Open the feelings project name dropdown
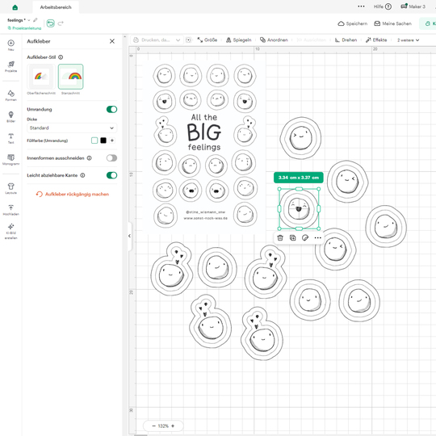The width and height of the screenshot is (436, 436). tap(28, 20)
